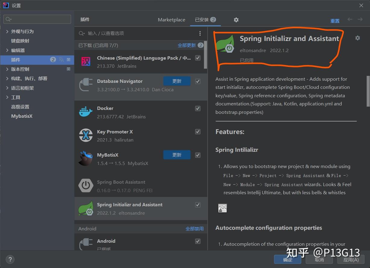Click the gear icon in the plugins toolbar
This screenshot has height=268, width=370.
click(x=236, y=20)
